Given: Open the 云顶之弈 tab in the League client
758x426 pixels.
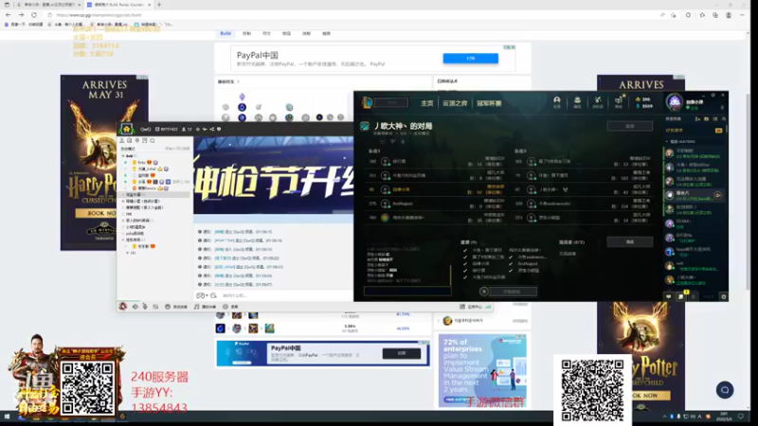Looking at the screenshot, I should [x=455, y=103].
